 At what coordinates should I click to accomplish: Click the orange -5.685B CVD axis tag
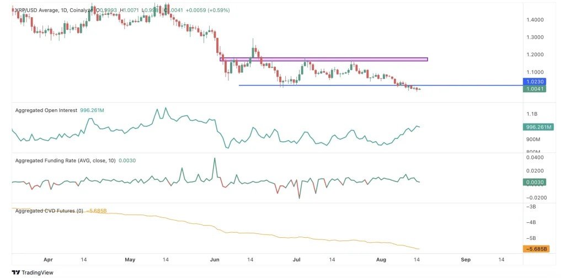coord(536,249)
